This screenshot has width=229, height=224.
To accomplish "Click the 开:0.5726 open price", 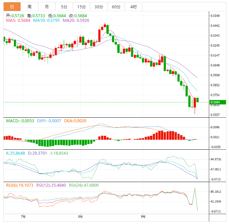I will pos(15,16).
